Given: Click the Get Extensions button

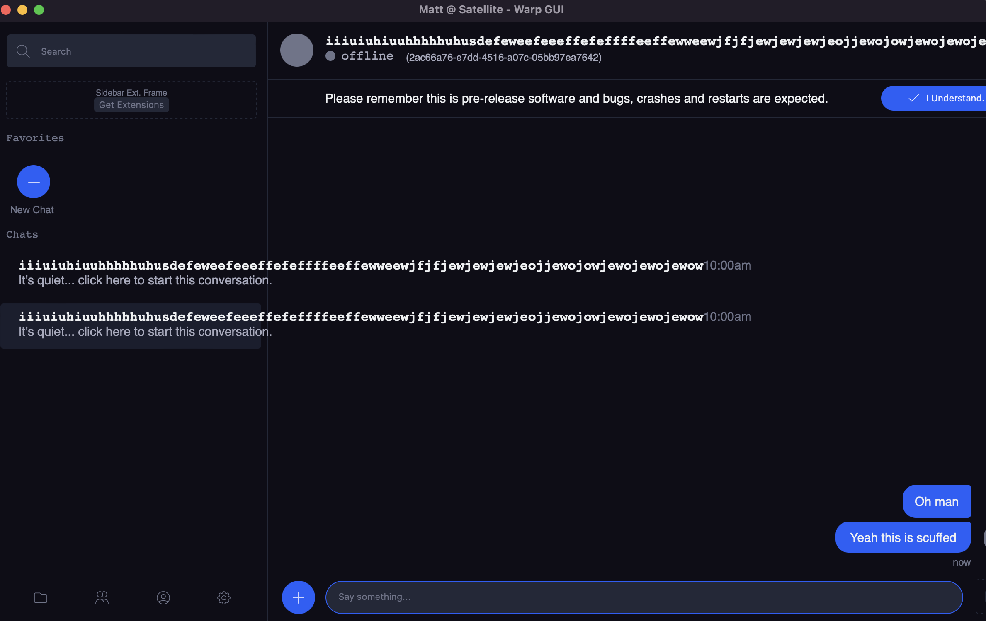Looking at the screenshot, I should 131,105.
